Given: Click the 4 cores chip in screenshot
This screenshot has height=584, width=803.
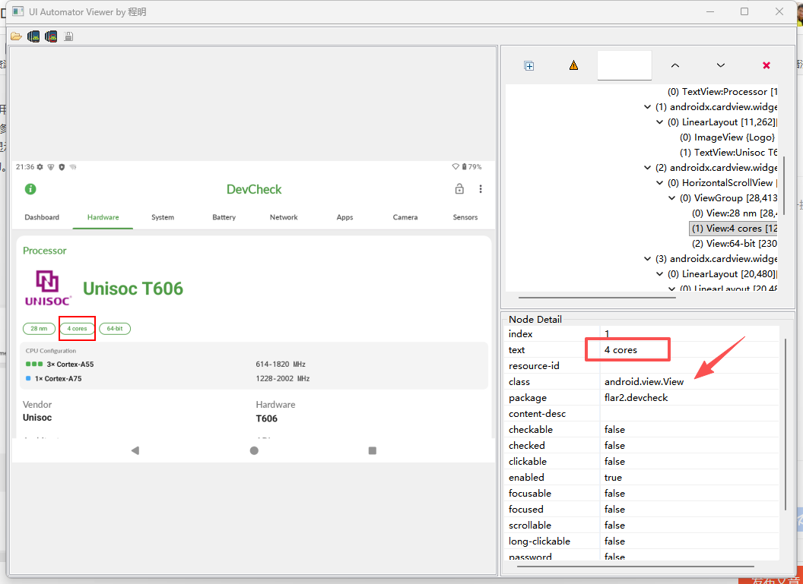Looking at the screenshot, I should coord(78,328).
